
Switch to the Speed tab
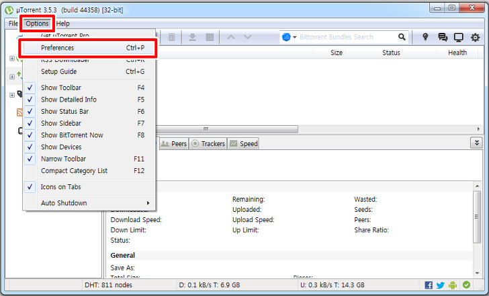tap(243, 144)
